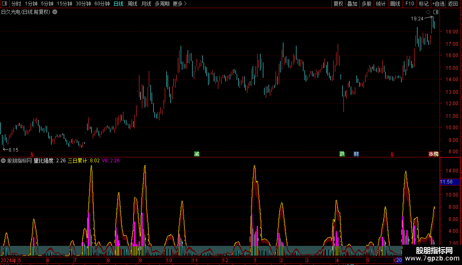Switch to 60分钟 chart period

[x=102, y=4]
